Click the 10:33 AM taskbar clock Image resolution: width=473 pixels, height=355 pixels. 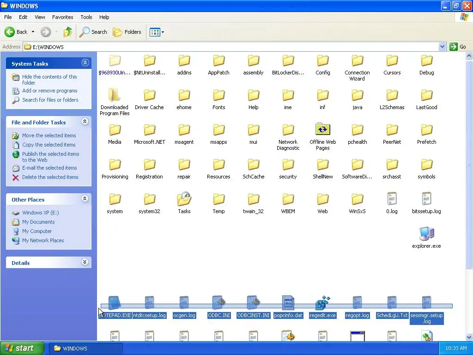point(456,349)
